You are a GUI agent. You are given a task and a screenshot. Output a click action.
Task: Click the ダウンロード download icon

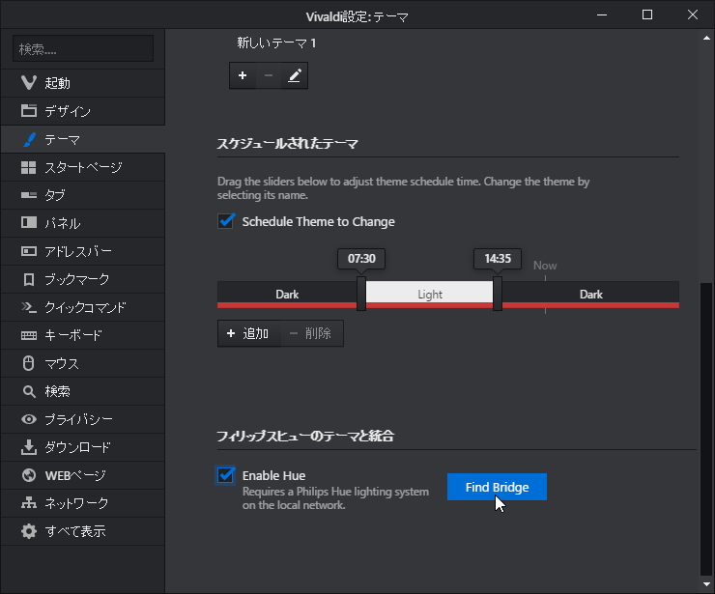click(29, 447)
